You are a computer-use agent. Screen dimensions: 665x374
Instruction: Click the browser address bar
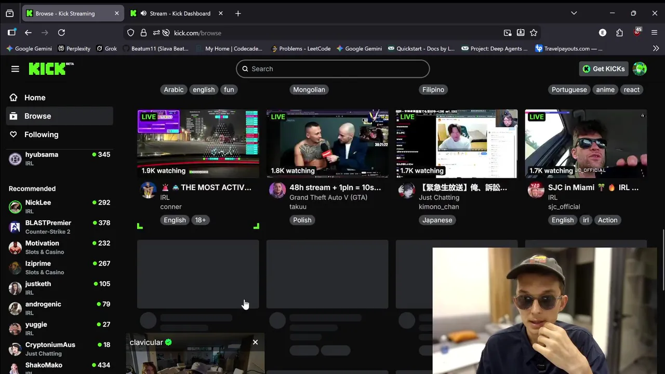(332, 33)
